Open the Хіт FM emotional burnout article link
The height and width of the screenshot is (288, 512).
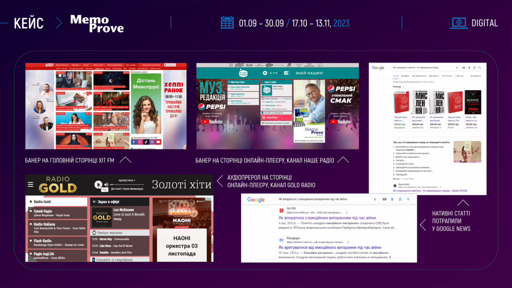[x=326, y=218]
